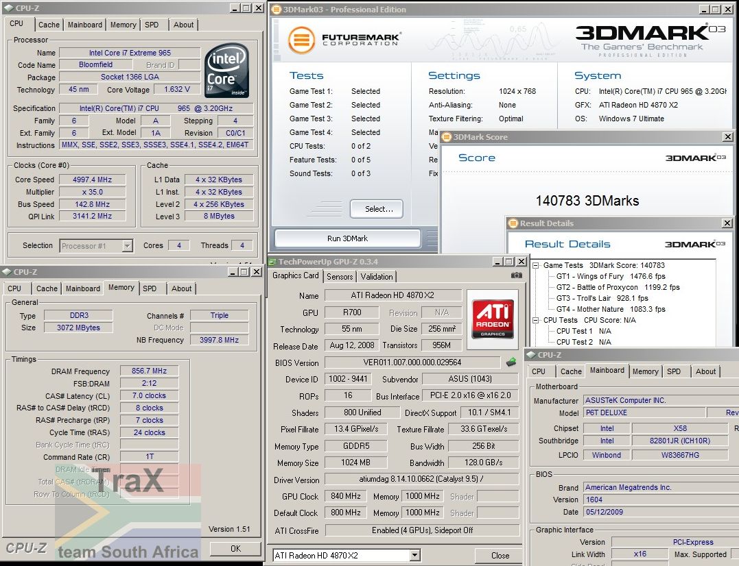Open About tab in top CPU-Z window
Image resolution: width=739 pixels, height=566 pixels.
point(183,25)
